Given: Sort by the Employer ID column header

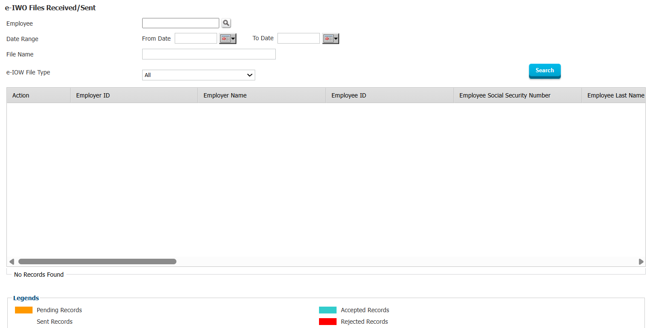Looking at the screenshot, I should pyautogui.click(x=134, y=95).
